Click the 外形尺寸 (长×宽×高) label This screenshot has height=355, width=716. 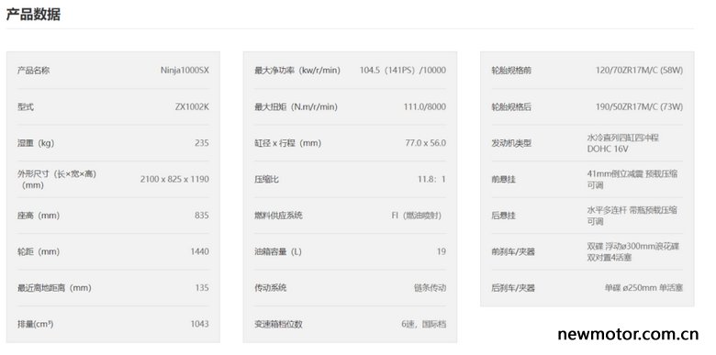coord(57,179)
